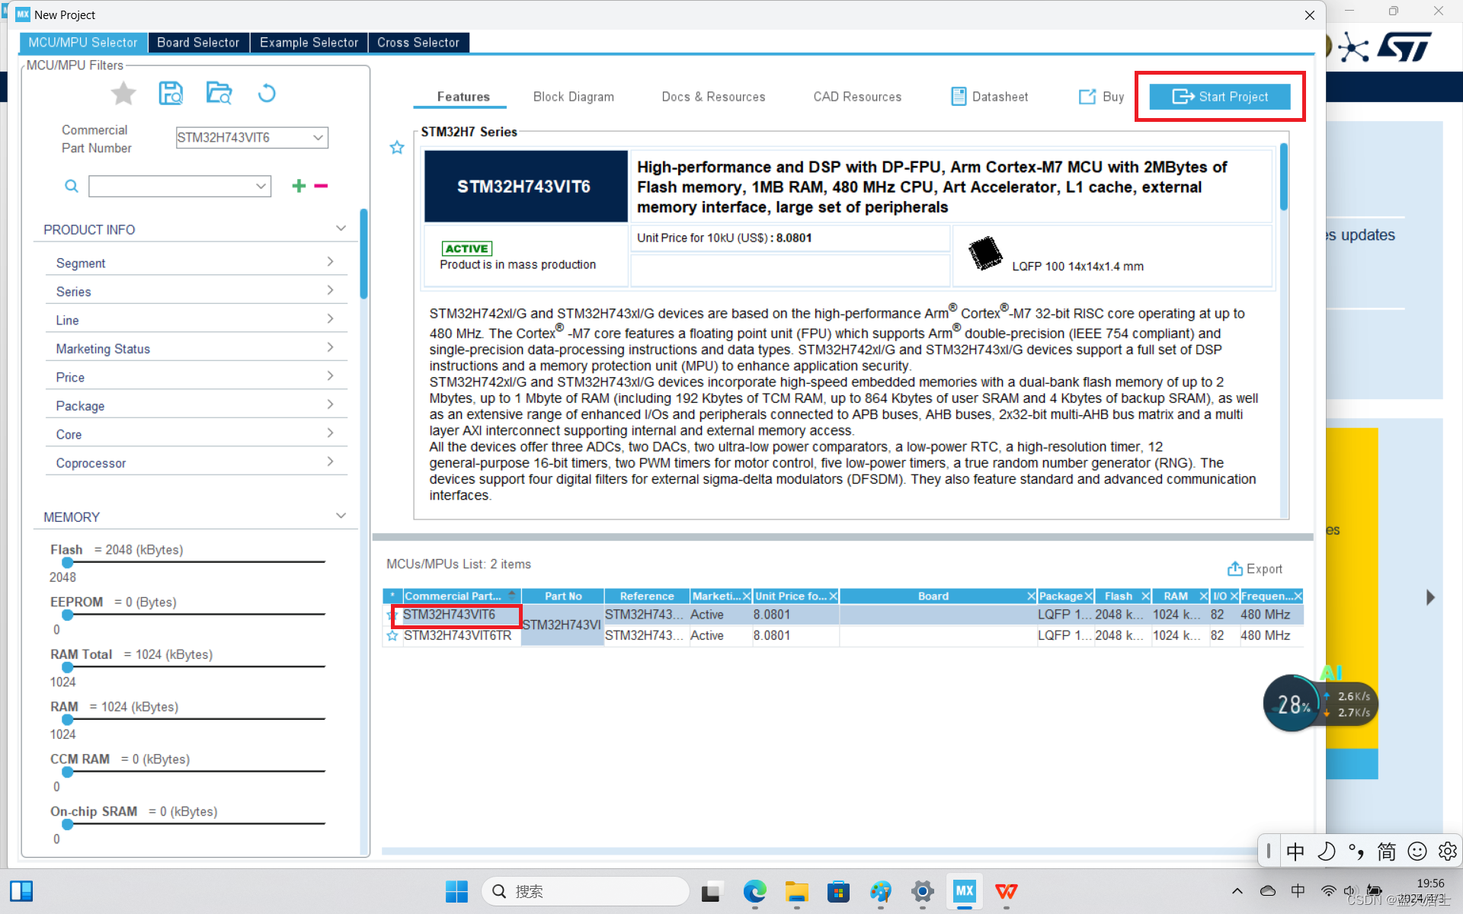The width and height of the screenshot is (1463, 914).
Task: Toggle favorite star beside STM32H7 Series panel
Action: click(x=397, y=148)
